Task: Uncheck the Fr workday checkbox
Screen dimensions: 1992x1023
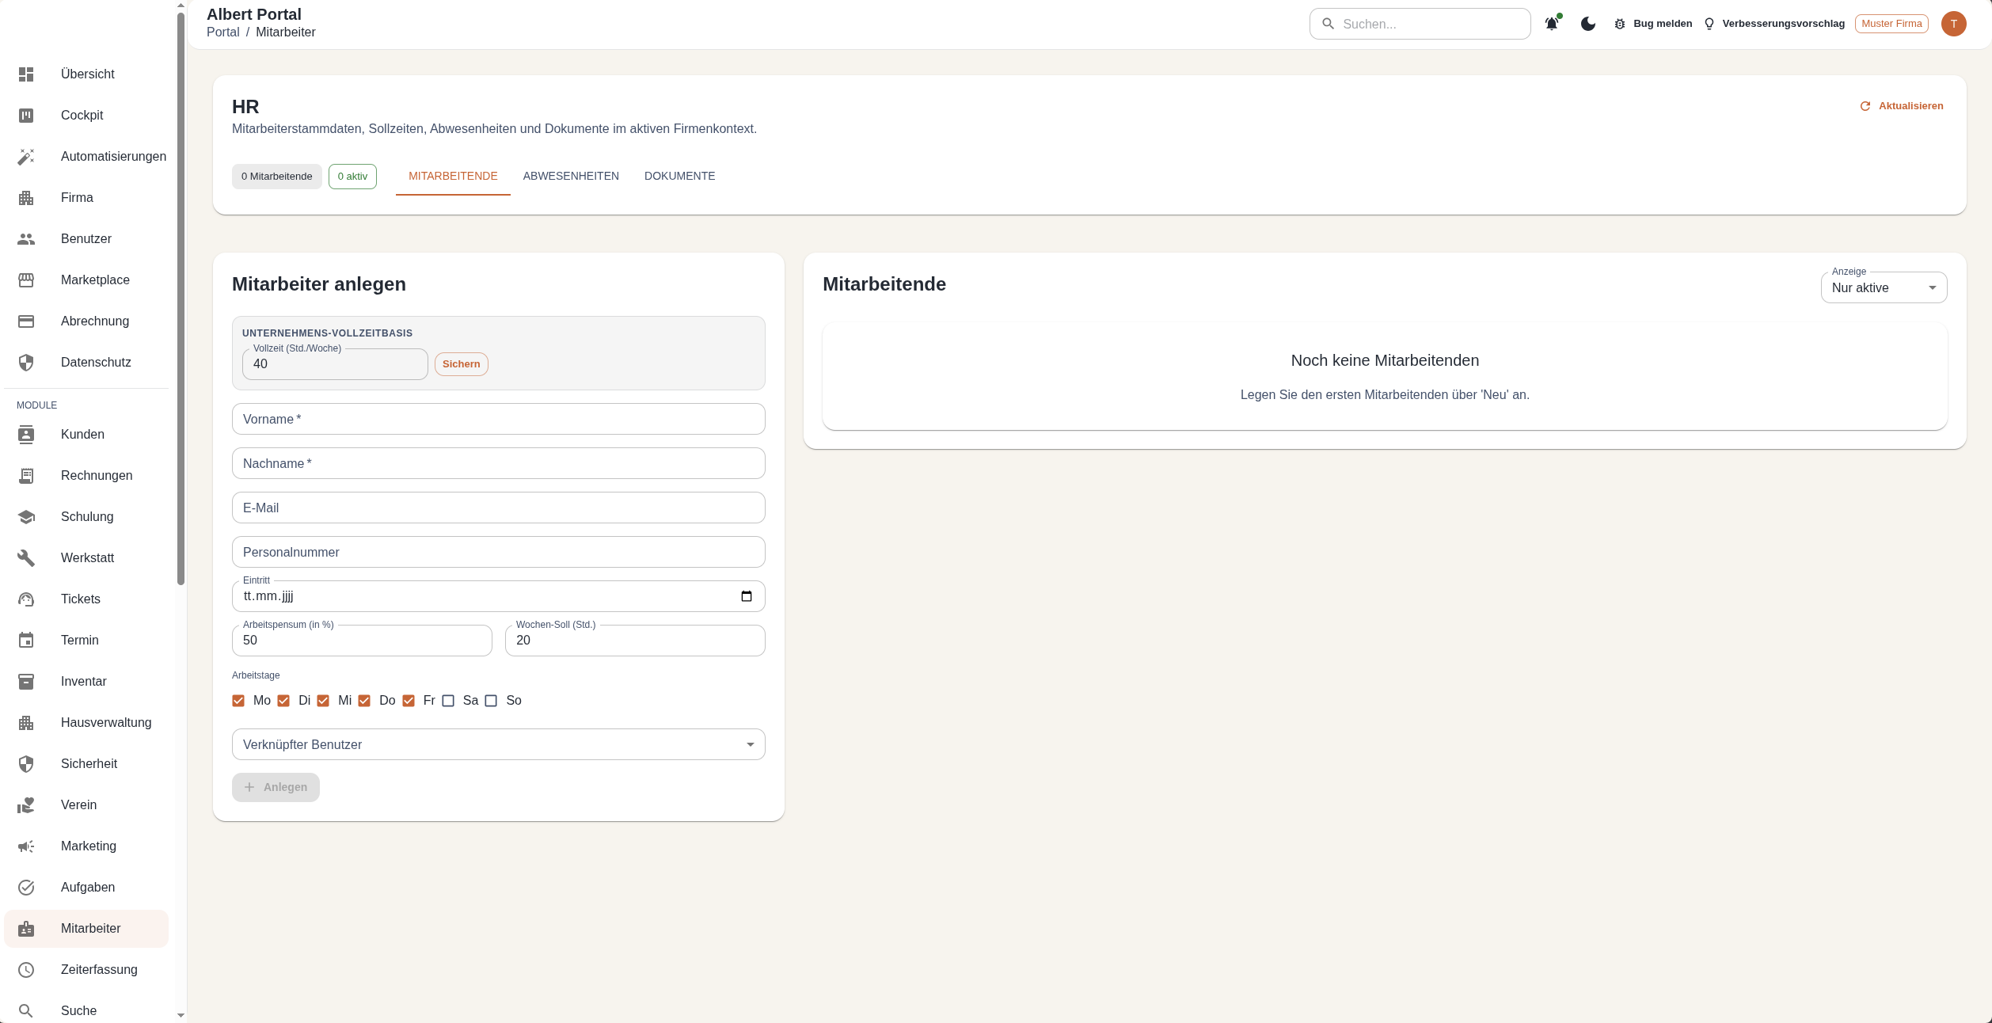Action: pos(409,701)
